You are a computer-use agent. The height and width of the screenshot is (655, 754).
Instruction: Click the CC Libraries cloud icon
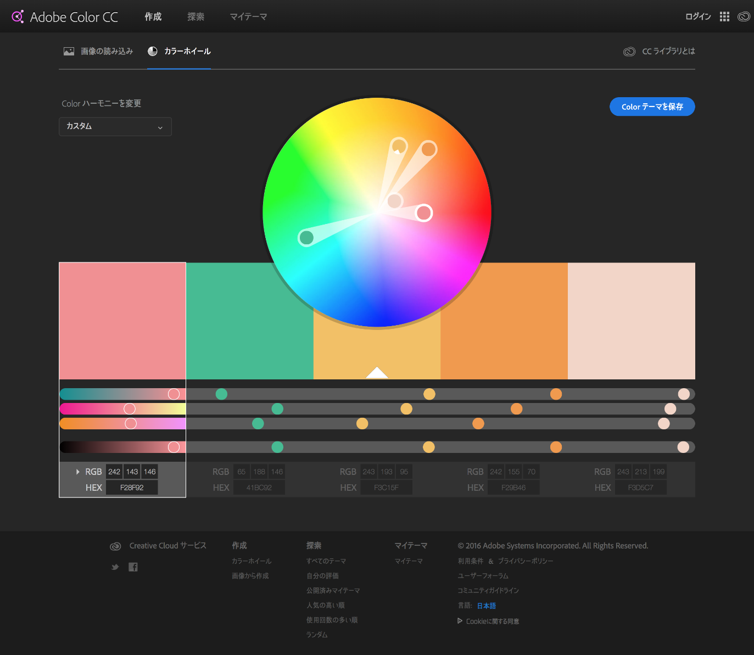(629, 52)
